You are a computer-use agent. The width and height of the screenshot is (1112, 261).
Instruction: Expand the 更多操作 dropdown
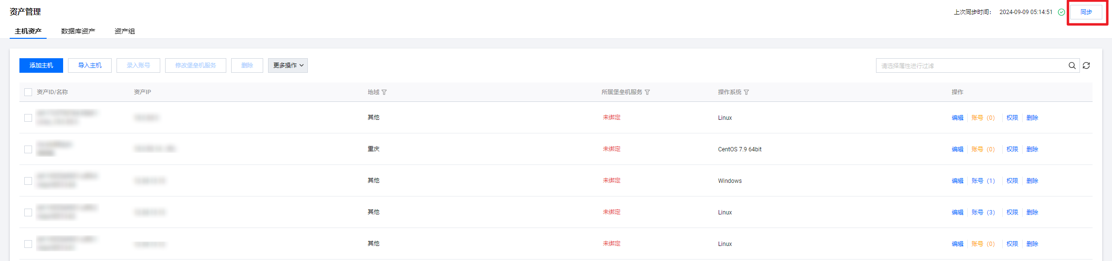[x=288, y=65]
